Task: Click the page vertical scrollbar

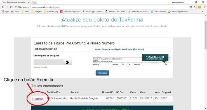Action: click(206, 35)
